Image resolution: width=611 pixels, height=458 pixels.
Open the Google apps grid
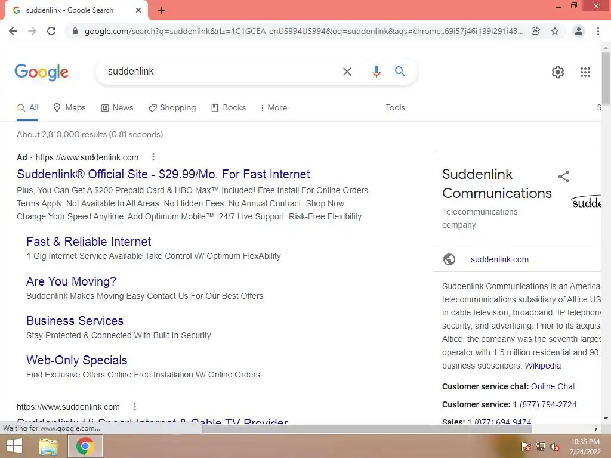click(585, 72)
